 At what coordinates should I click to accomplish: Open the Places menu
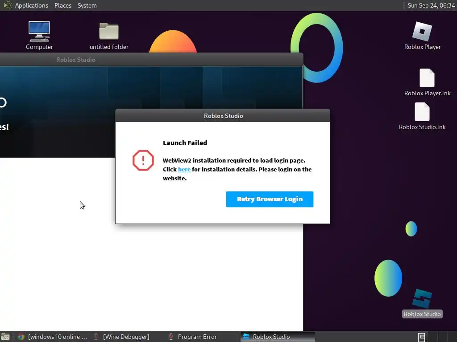(x=62, y=5)
